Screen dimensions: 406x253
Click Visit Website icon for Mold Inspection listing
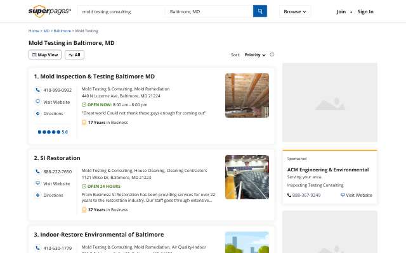click(x=38, y=102)
